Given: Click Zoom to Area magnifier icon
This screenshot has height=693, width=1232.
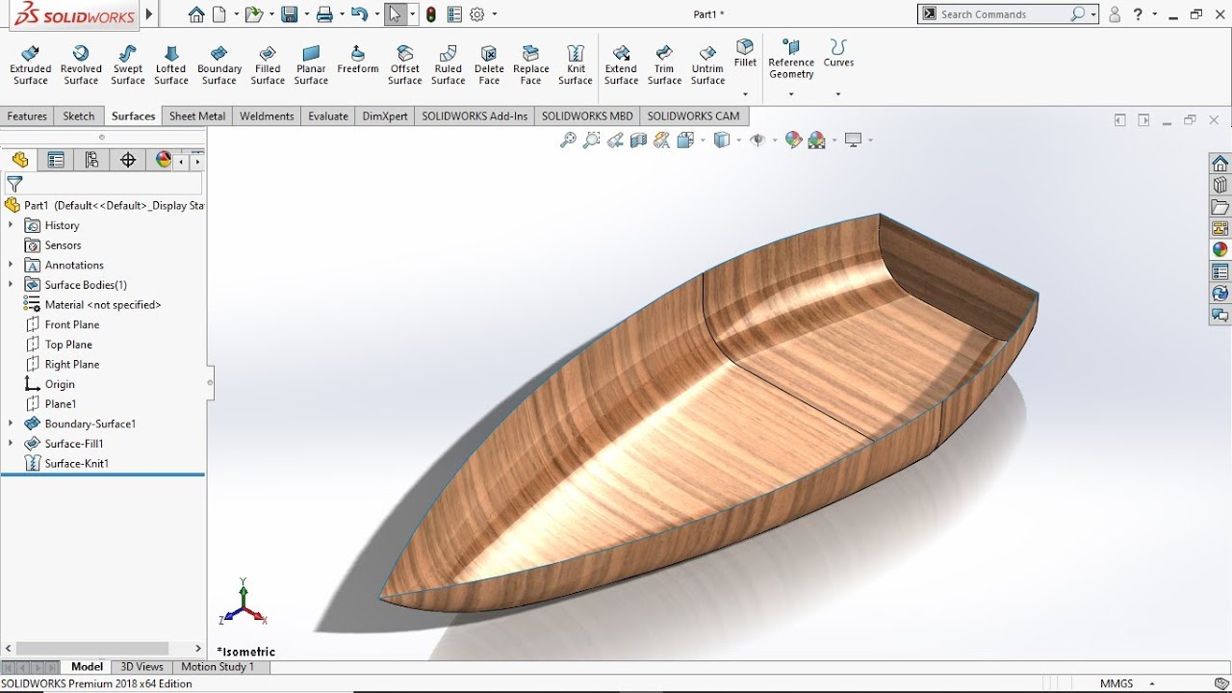Looking at the screenshot, I should [x=591, y=140].
